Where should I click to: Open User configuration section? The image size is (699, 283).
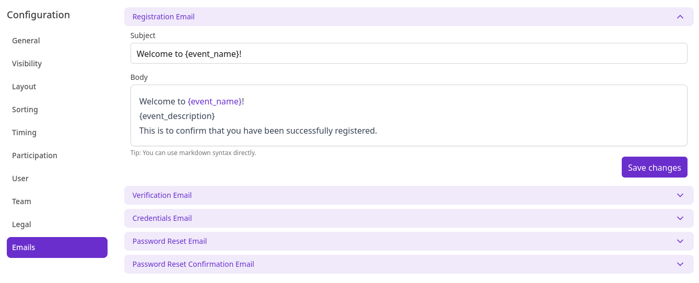(x=20, y=179)
